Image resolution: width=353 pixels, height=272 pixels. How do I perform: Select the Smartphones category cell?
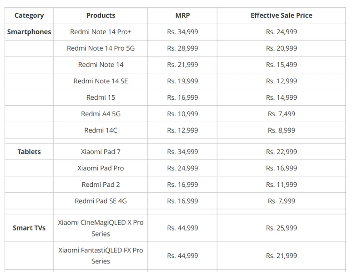coord(29,32)
